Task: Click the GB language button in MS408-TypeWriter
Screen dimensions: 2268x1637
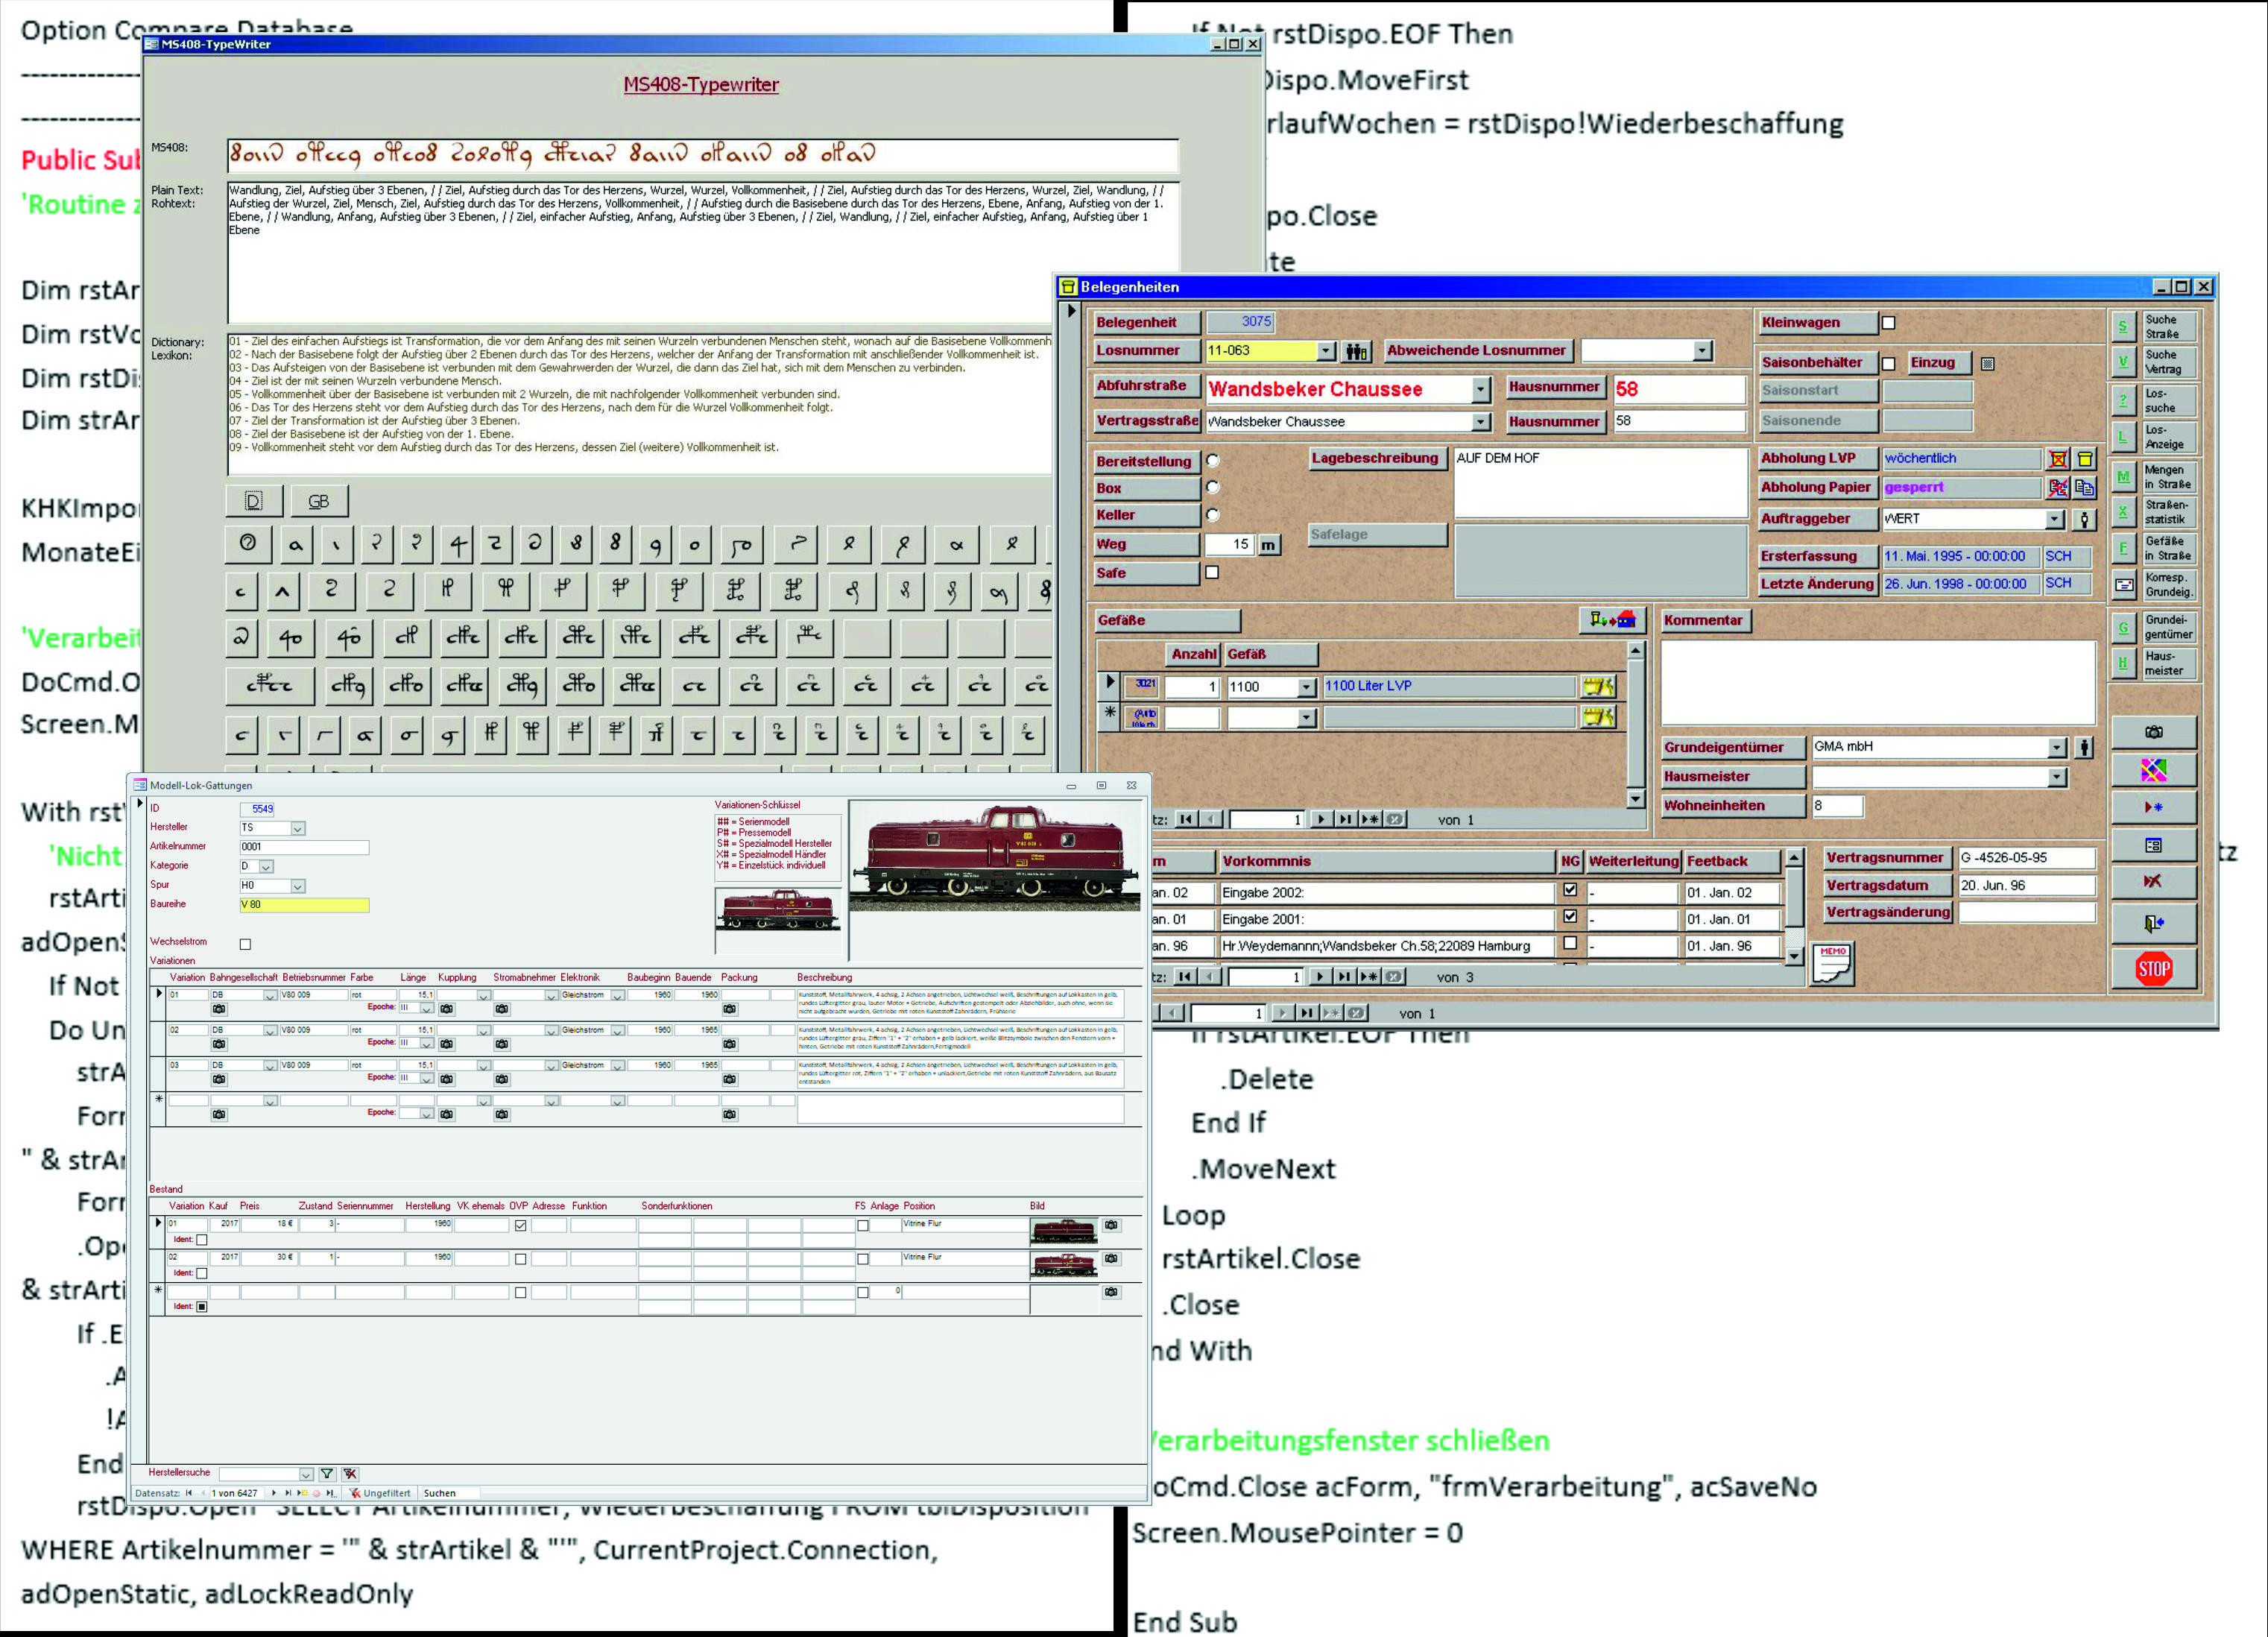Action: (318, 502)
